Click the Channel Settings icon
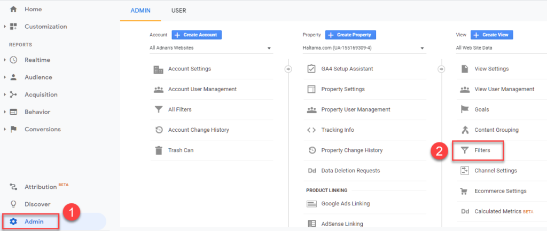Image resolution: width=547 pixels, height=231 pixels. coord(465,171)
